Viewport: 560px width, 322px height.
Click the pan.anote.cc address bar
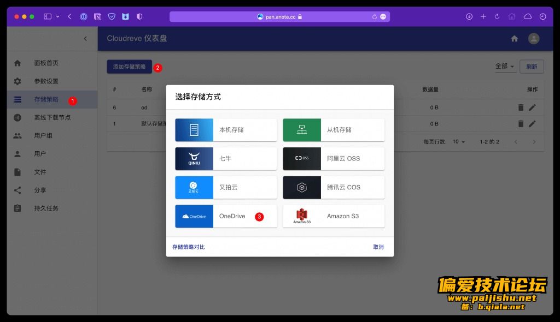(x=279, y=17)
